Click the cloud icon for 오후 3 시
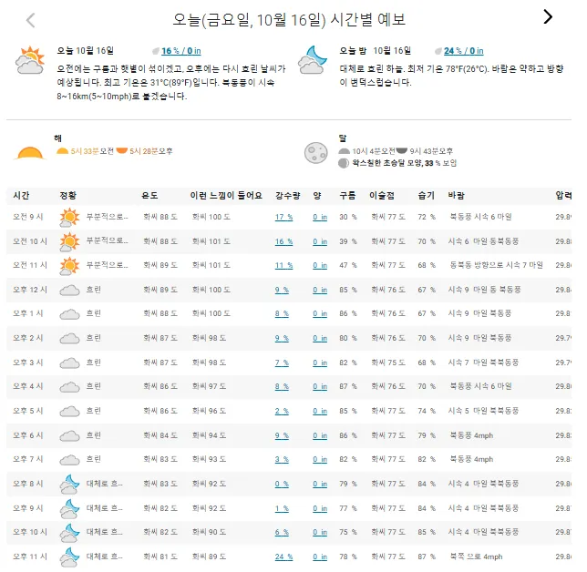The image size is (587, 572). tap(69, 363)
